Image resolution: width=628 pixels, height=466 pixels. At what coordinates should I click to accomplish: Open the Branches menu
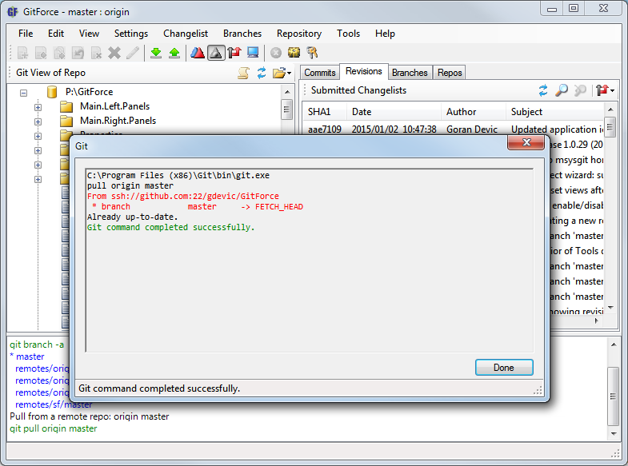pyautogui.click(x=242, y=34)
